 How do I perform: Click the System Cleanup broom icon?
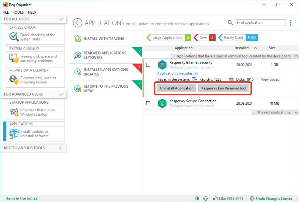14,58
